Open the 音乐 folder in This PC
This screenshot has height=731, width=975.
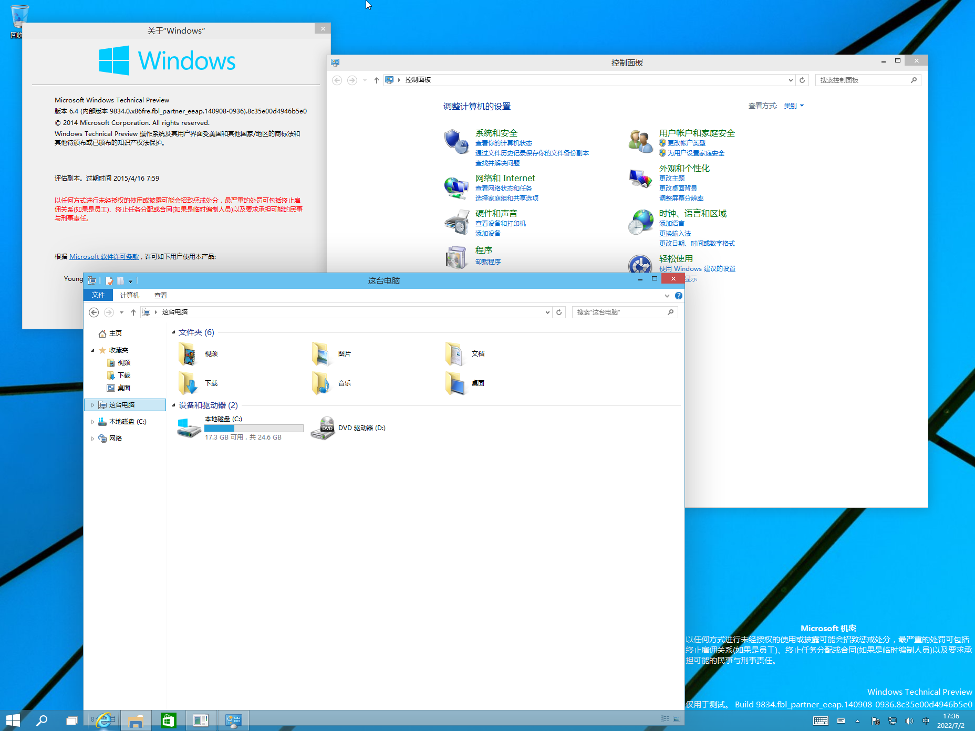[331, 383]
